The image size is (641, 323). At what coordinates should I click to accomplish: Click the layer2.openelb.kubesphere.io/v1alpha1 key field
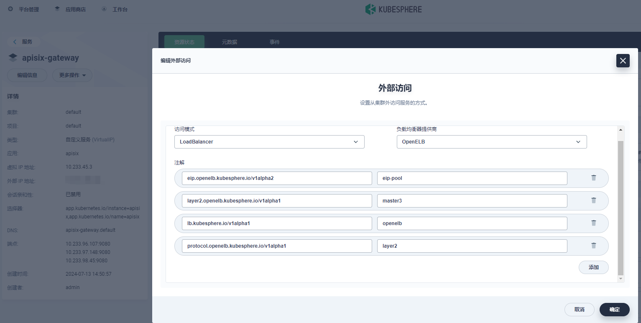[x=277, y=200]
